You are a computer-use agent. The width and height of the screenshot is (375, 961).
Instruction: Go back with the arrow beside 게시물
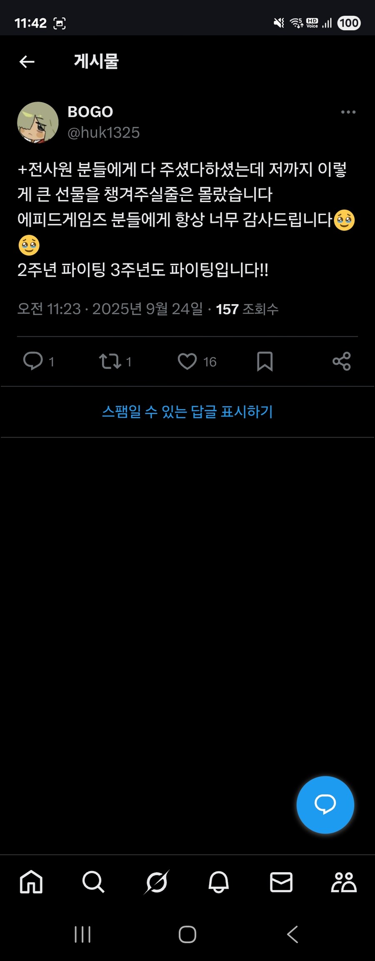27,62
